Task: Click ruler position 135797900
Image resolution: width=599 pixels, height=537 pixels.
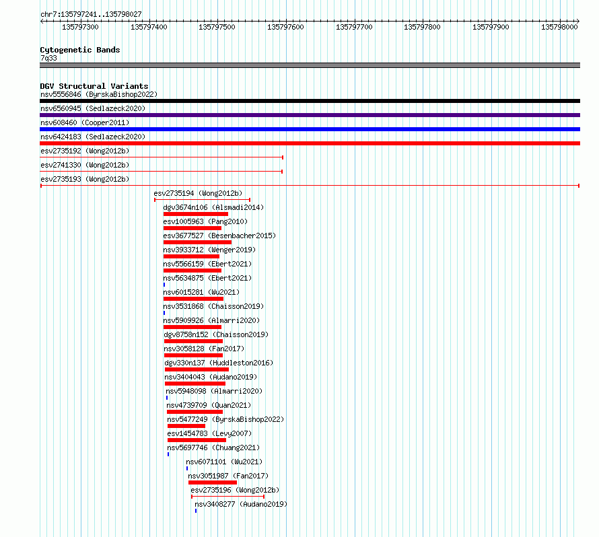Action: point(491,27)
